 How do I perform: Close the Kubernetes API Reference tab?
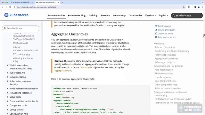pyautogui.click(x=33, y=2)
